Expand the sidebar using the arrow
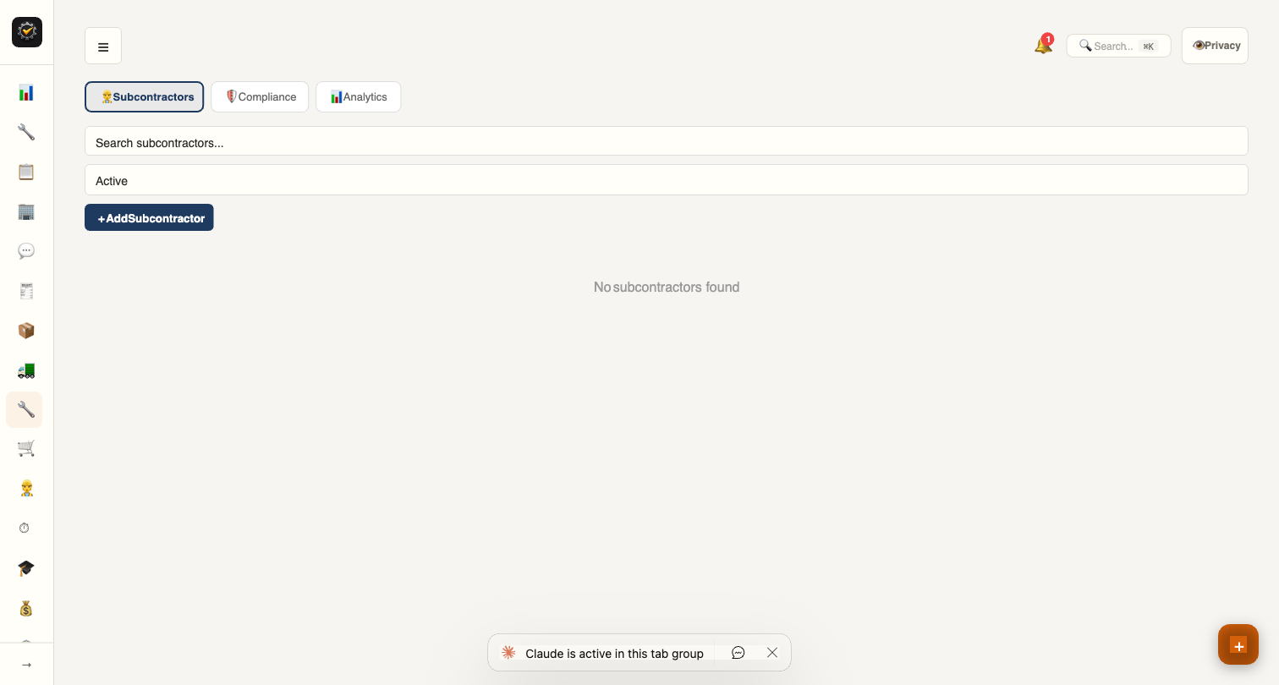This screenshot has height=685, width=1279. point(26,665)
